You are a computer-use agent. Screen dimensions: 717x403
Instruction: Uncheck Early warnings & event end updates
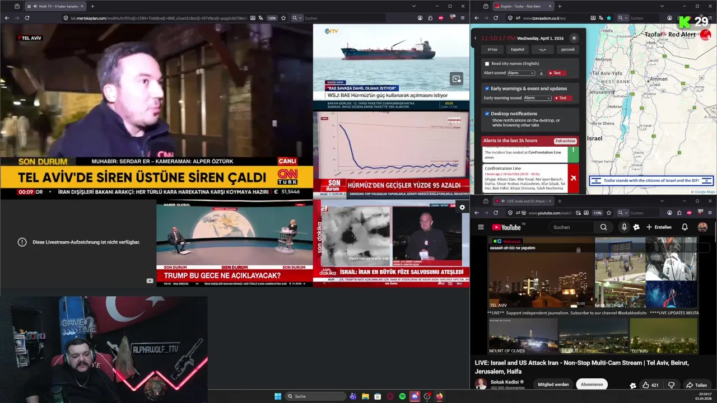coord(487,88)
